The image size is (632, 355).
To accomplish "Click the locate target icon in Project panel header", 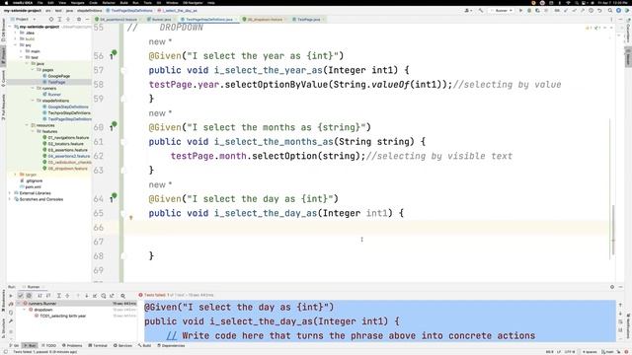I will coord(50,19).
